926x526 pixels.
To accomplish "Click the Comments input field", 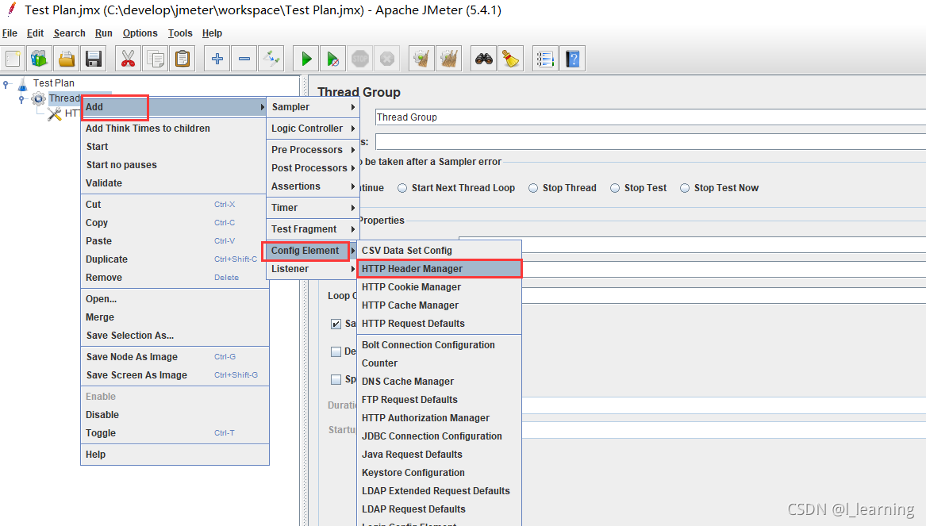I will (650, 142).
